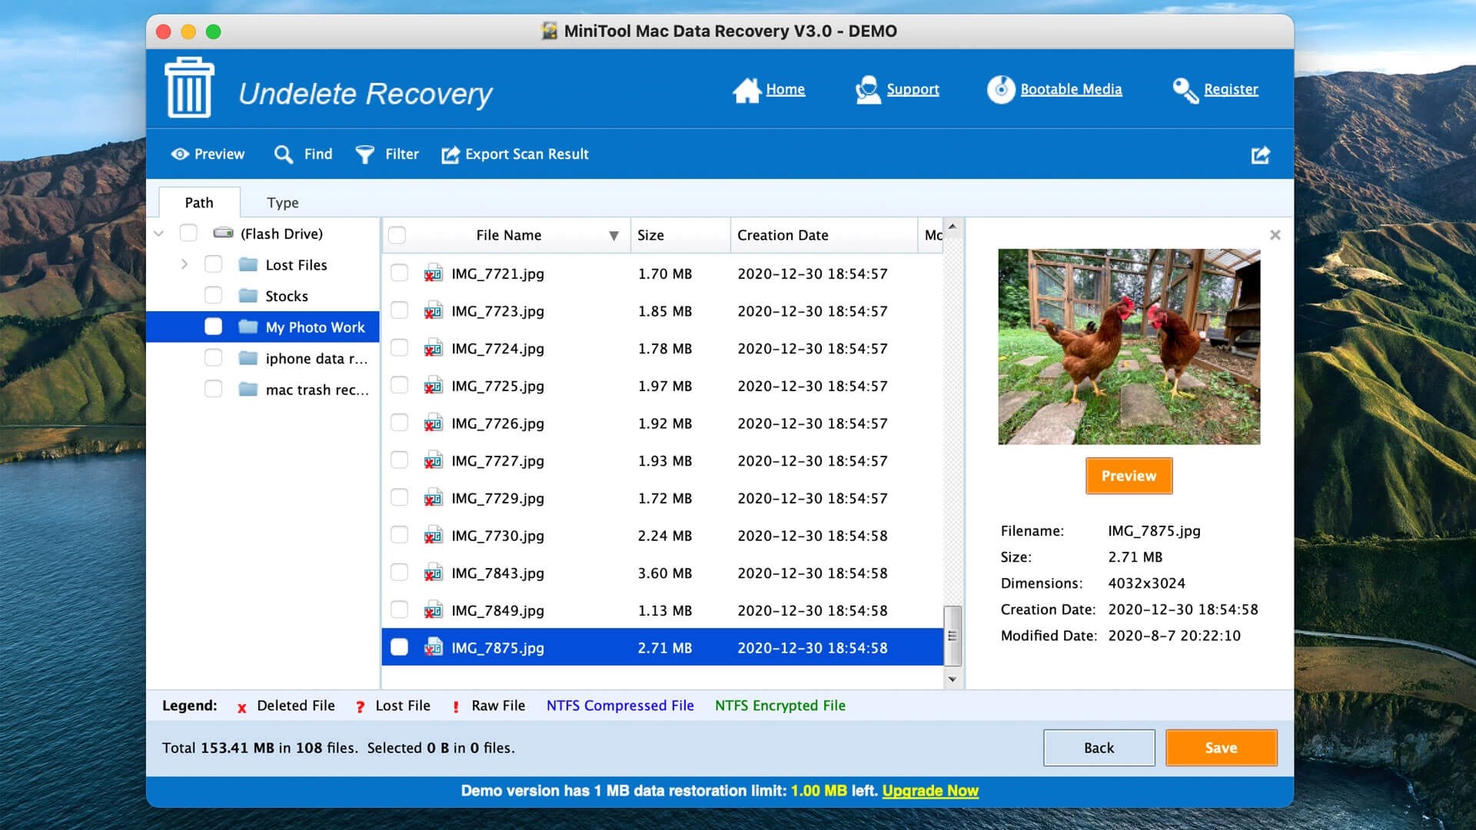Click the Home icon
Image resolution: width=1476 pixels, height=830 pixels.
pyautogui.click(x=746, y=89)
